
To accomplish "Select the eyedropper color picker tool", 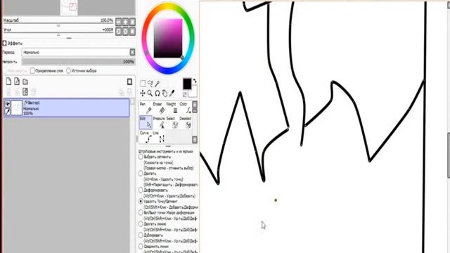I will point(172,93).
